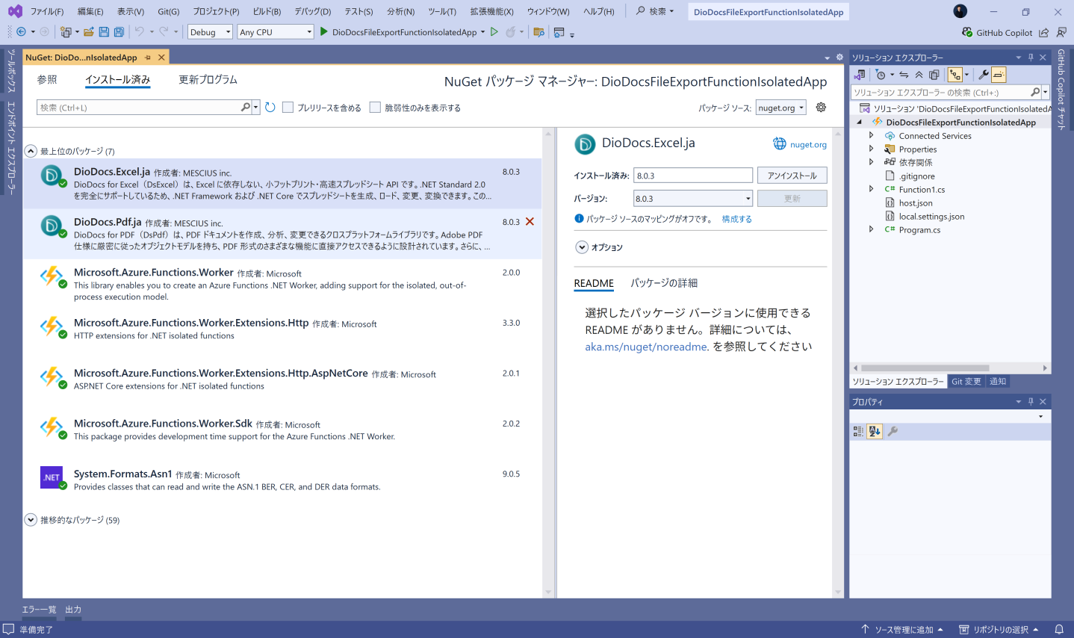Toggle the file nesting view icon

(x=955, y=75)
